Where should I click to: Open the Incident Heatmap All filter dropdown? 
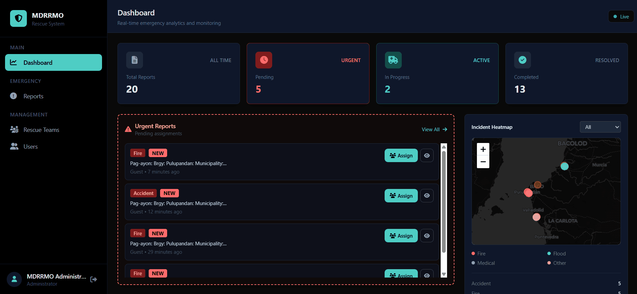pos(600,127)
